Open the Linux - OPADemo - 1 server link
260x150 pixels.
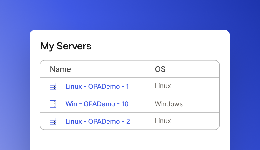pyautogui.click(x=97, y=87)
